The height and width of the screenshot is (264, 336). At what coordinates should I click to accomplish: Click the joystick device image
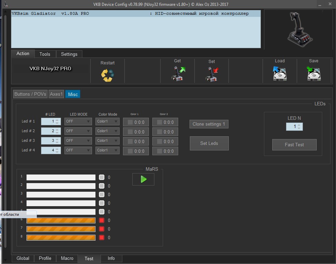pyautogui.click(x=300, y=29)
